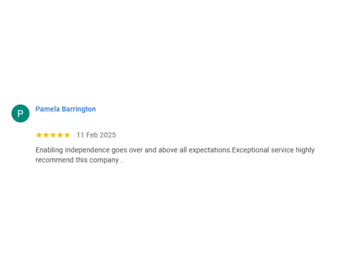Click the first yellow rating star
This screenshot has width=337, height=269.
pos(39,135)
